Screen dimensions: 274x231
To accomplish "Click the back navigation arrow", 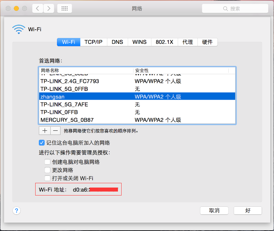I will pos(38,8).
